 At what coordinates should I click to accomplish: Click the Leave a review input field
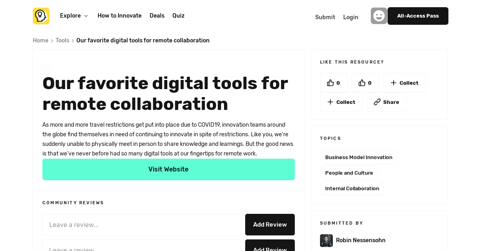pyautogui.click(x=142, y=224)
